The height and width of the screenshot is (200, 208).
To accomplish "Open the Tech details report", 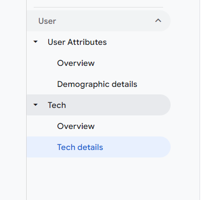I will (x=99, y=147).
